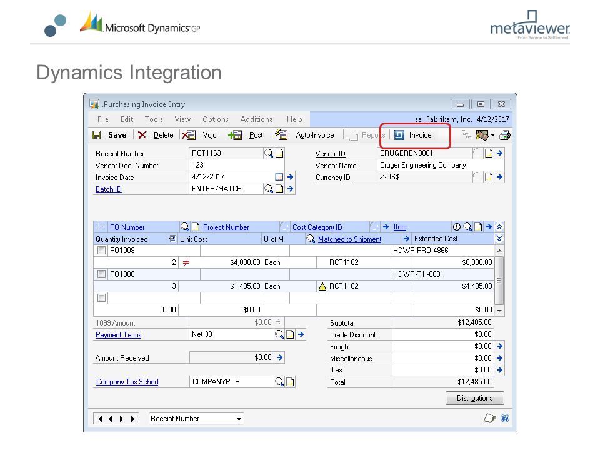The height and width of the screenshot is (450, 600).
Task: Go to the first record with the browse button
Action: pos(99,419)
